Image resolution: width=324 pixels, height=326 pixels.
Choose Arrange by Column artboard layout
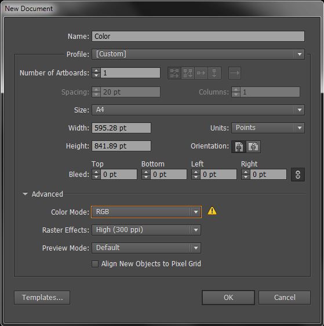click(x=214, y=73)
